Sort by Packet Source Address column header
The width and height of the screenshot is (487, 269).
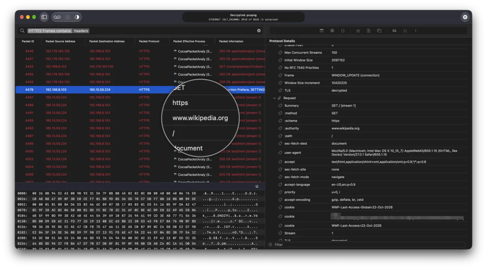point(60,41)
